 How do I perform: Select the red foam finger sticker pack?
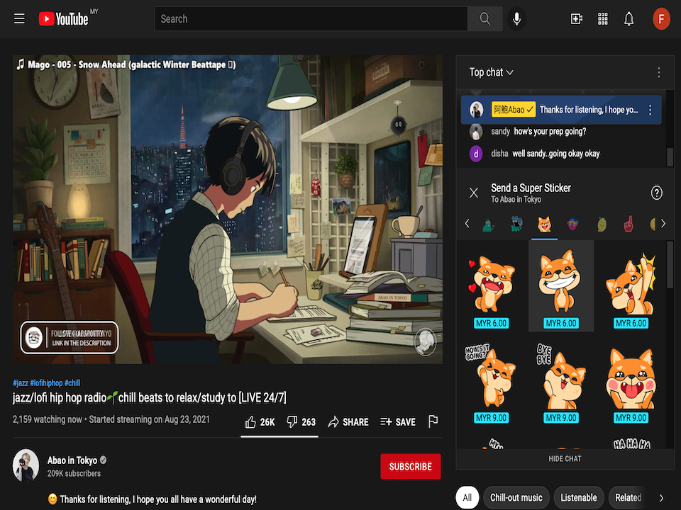point(629,225)
